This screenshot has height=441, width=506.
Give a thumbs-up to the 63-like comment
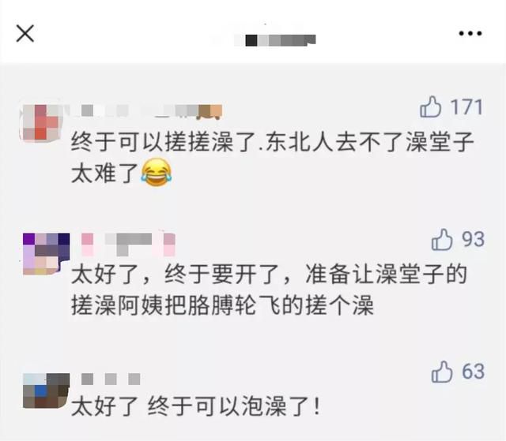(442, 372)
